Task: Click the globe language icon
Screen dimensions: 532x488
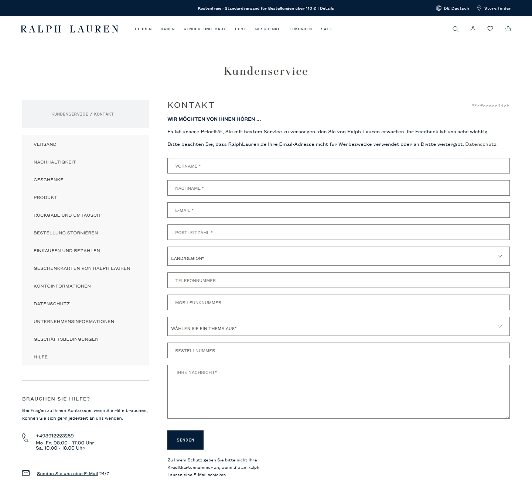Action: [x=439, y=8]
